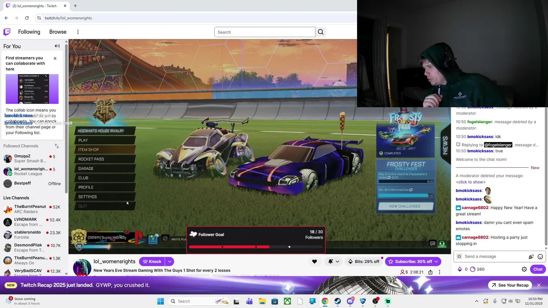The height and width of the screenshot is (308, 548).
Task: Open stream options three-dot menu
Action: pyautogui.click(x=439, y=272)
